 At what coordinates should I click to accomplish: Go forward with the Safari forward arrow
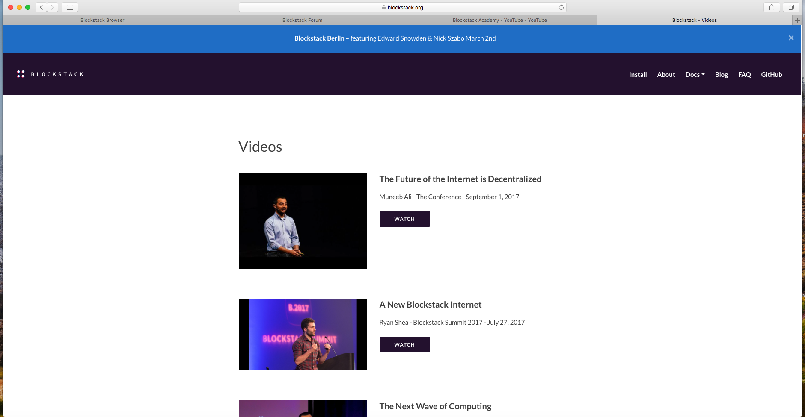click(53, 7)
